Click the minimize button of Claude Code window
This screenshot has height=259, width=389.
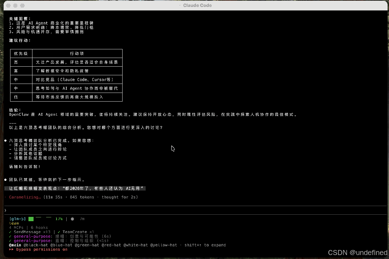pos(16,5)
